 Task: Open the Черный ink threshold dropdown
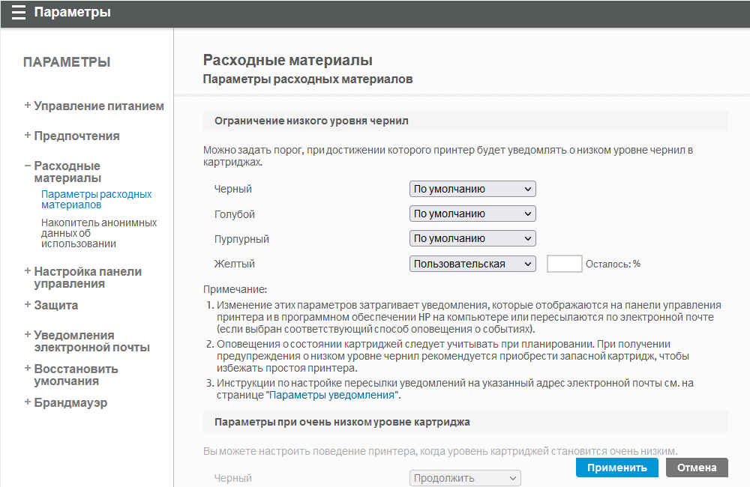472,190
